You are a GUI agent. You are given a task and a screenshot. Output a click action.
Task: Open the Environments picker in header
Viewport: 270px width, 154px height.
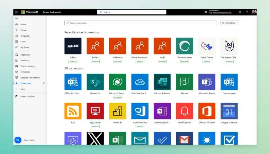coord(219,12)
